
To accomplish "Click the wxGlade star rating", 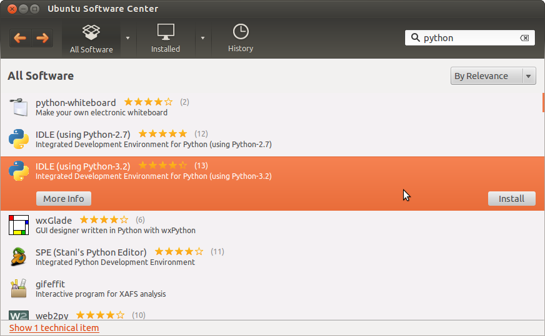I will click(x=104, y=219).
